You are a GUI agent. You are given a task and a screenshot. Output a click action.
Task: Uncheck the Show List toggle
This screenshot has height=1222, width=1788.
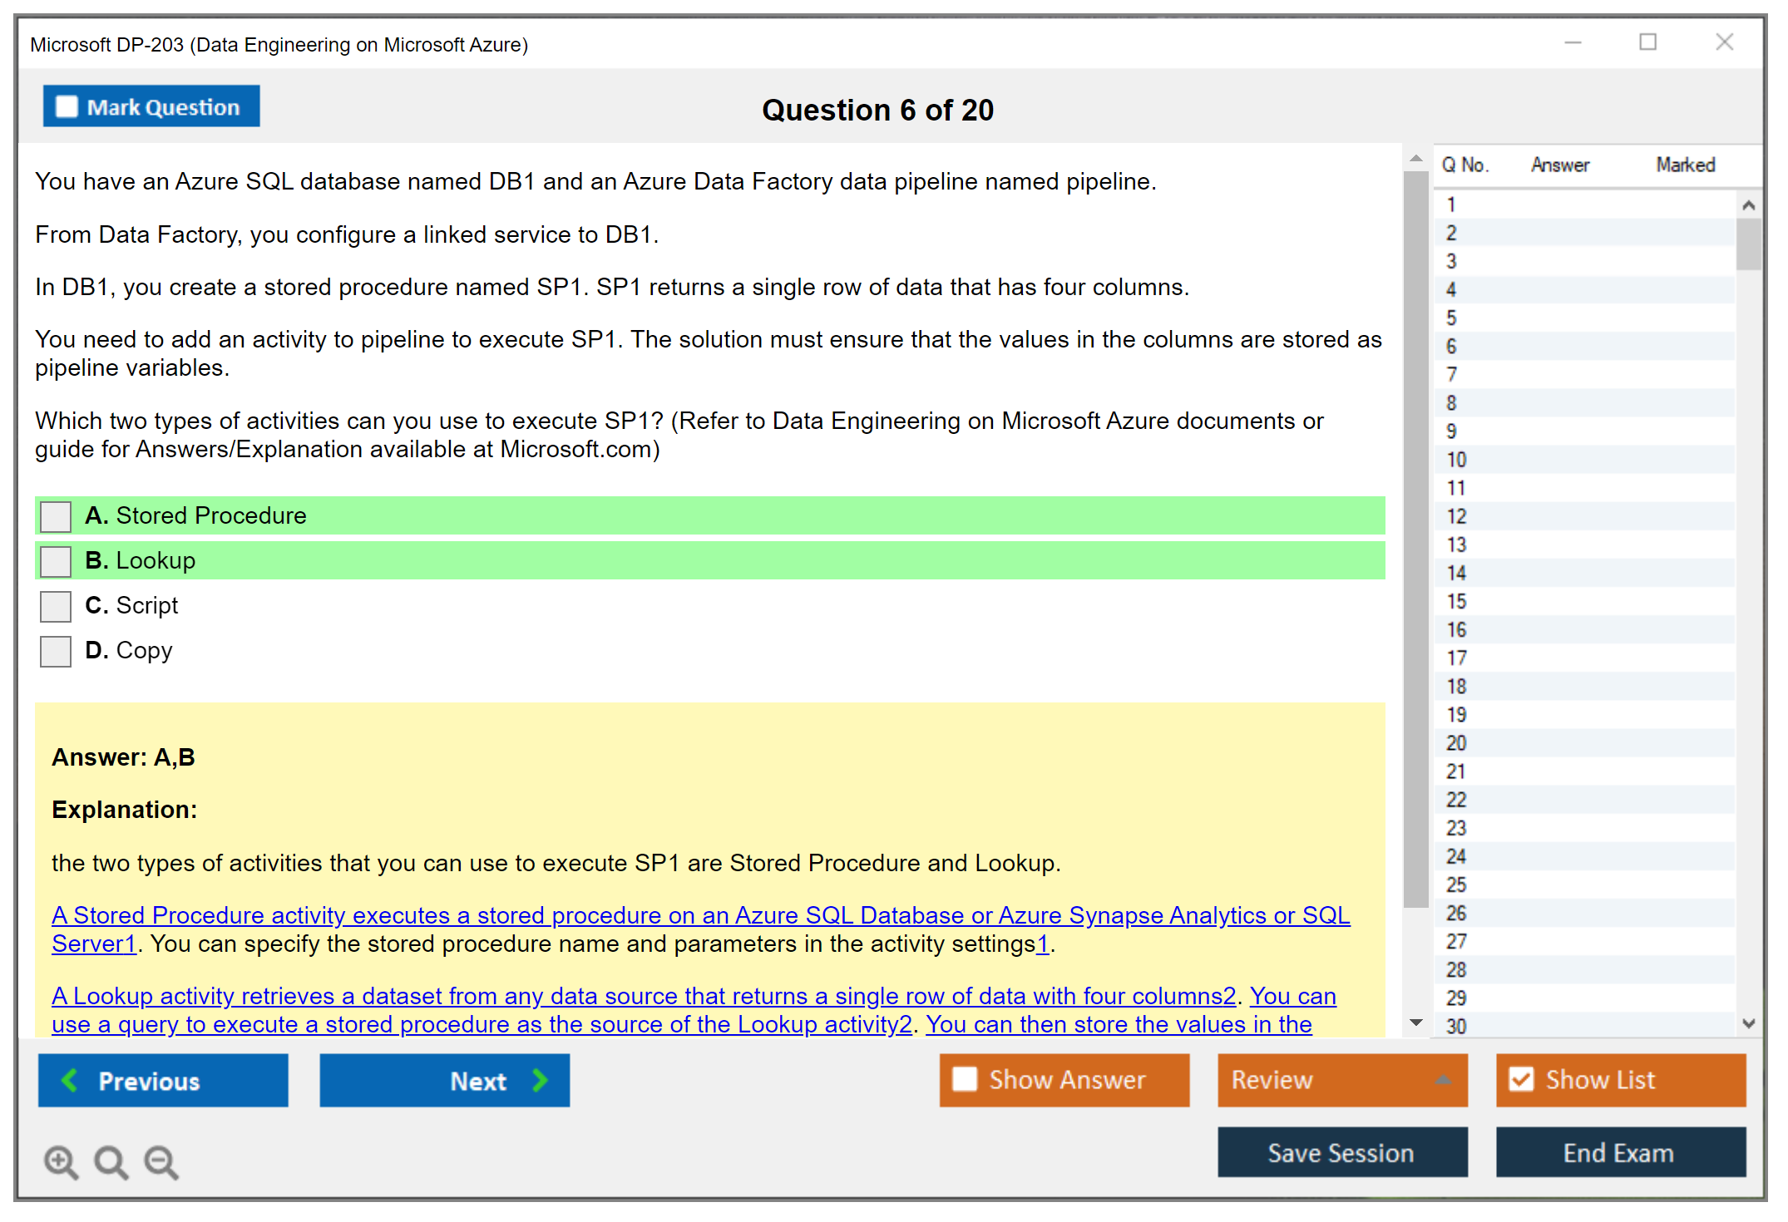1521,1079
